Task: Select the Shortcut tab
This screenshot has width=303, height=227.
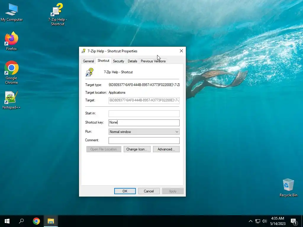Action: 103,61
